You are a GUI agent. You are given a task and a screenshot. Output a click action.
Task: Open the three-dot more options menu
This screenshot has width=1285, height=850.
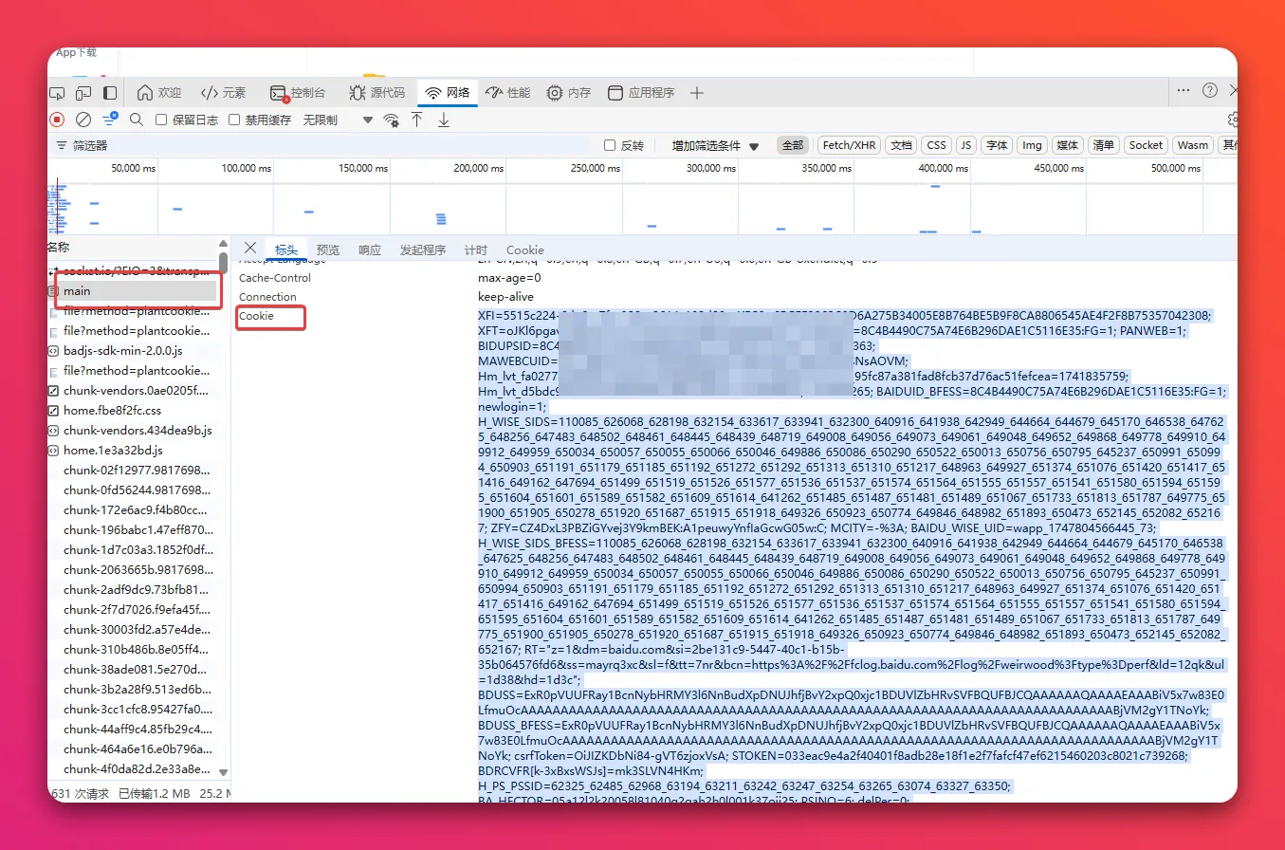pos(1183,90)
